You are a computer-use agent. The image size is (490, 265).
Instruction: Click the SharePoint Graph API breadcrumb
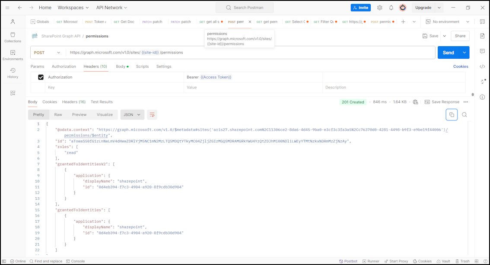61,36
